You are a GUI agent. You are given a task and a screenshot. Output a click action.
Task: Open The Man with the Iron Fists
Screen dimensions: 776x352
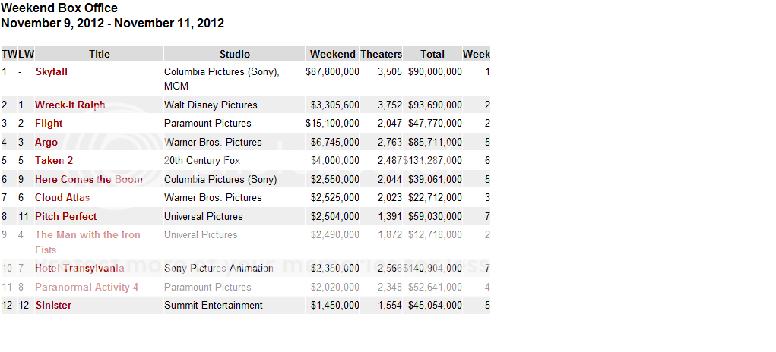coord(87,234)
